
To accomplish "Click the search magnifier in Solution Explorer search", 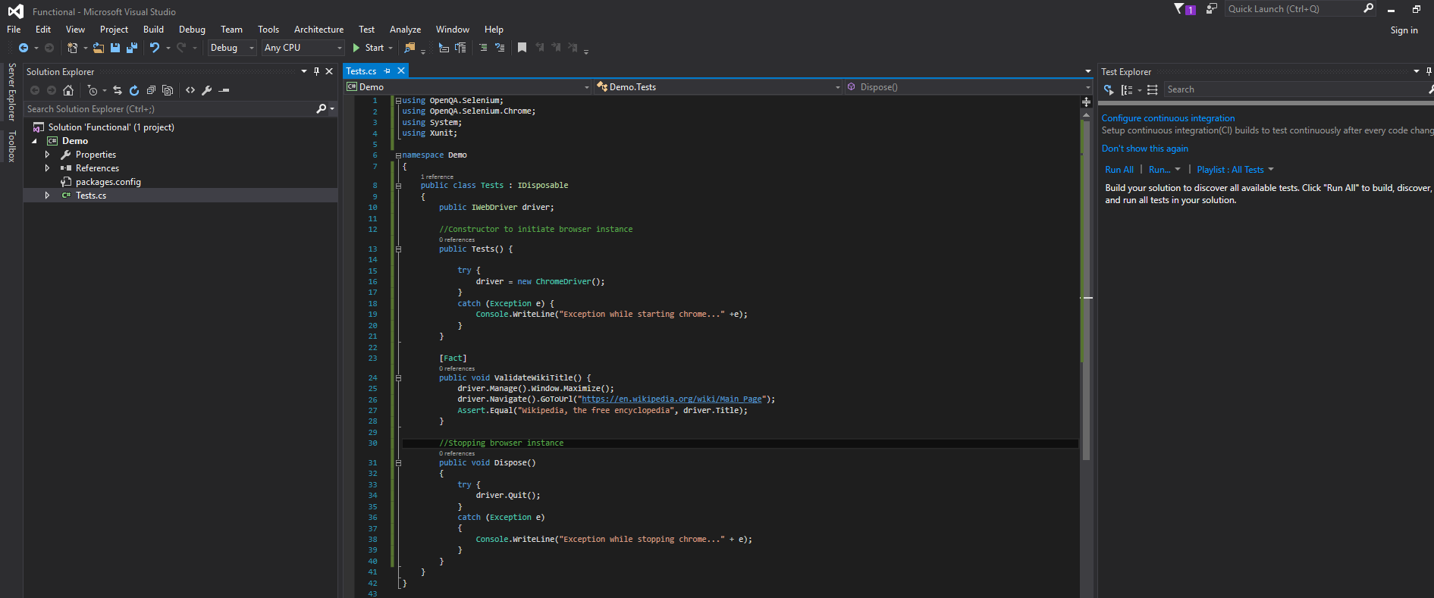I will tap(322, 109).
